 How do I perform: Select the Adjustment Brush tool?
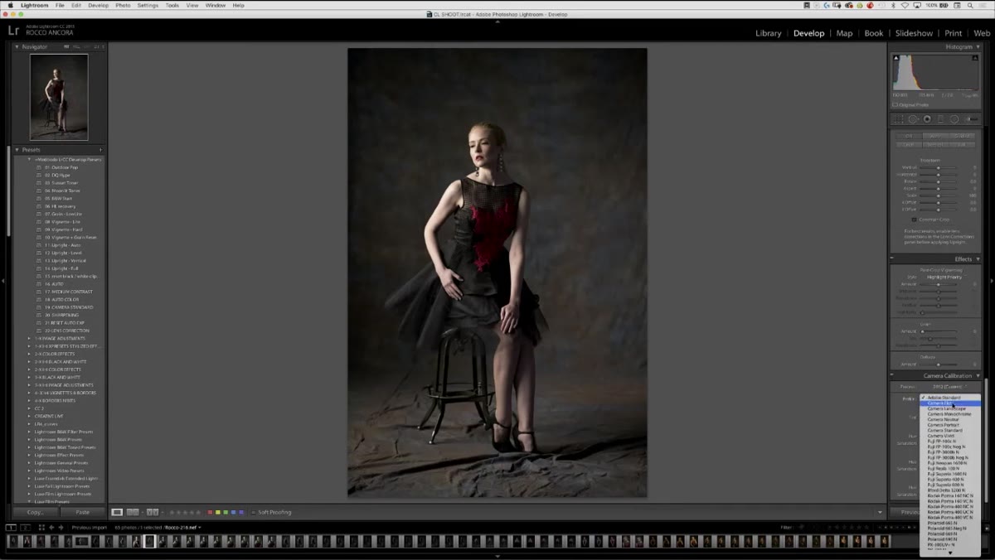[972, 119]
